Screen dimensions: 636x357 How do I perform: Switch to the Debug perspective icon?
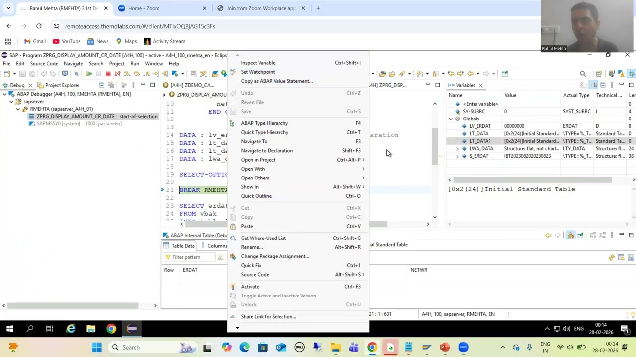tap(632, 74)
